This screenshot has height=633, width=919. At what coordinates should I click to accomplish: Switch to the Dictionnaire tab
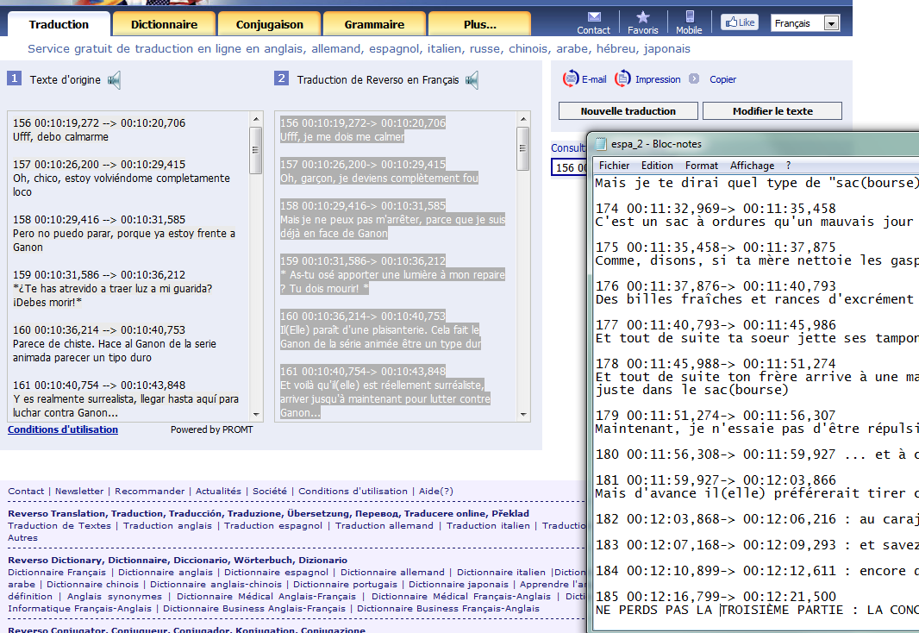(x=164, y=25)
